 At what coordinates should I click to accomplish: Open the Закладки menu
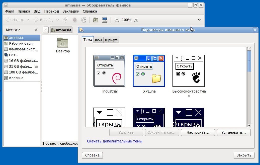click(71, 12)
